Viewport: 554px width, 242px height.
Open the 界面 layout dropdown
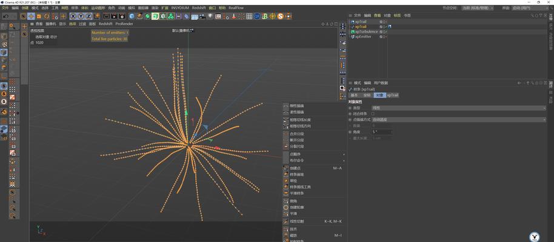tap(530, 8)
